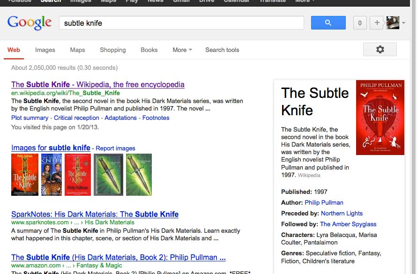Image resolution: width=417 pixels, height=274 pixels.
Task: Open the bright green dagger image thumbnail
Action: 139,175
